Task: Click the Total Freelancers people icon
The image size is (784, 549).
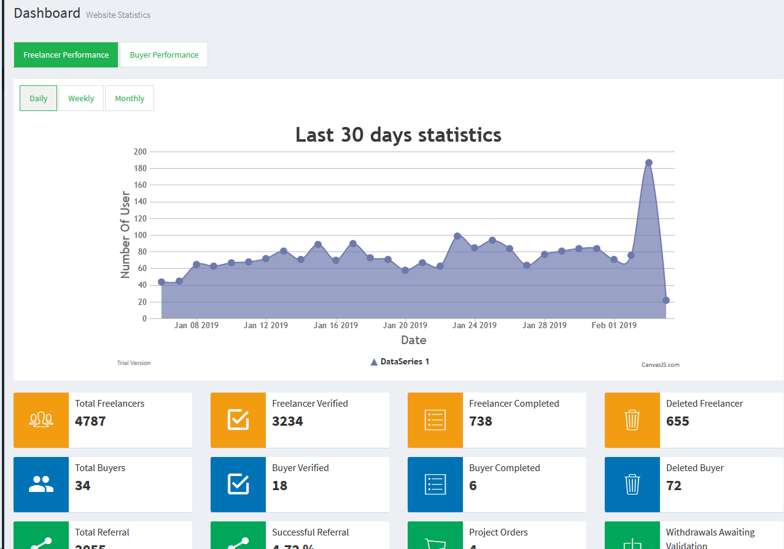Action: tap(41, 420)
